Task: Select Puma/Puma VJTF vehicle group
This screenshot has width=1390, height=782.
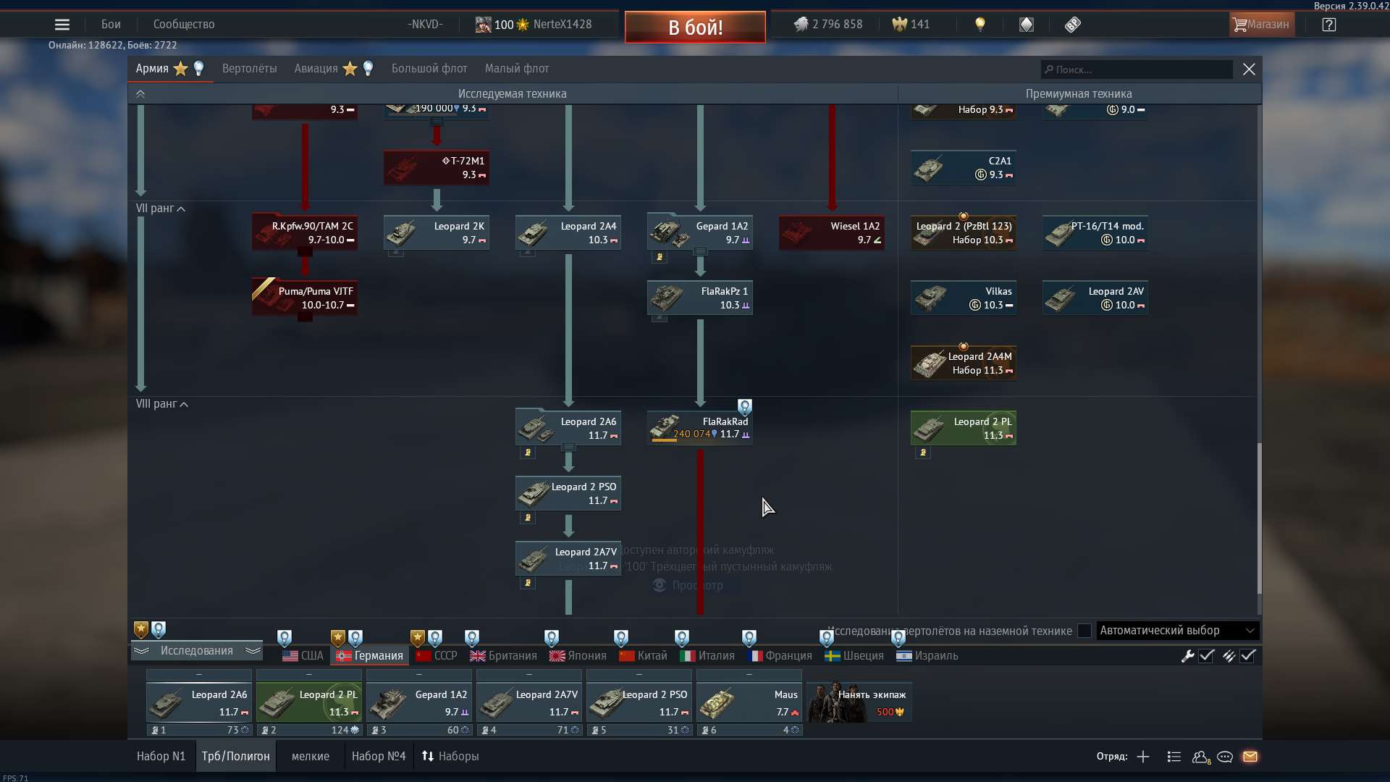Action: pos(305,298)
